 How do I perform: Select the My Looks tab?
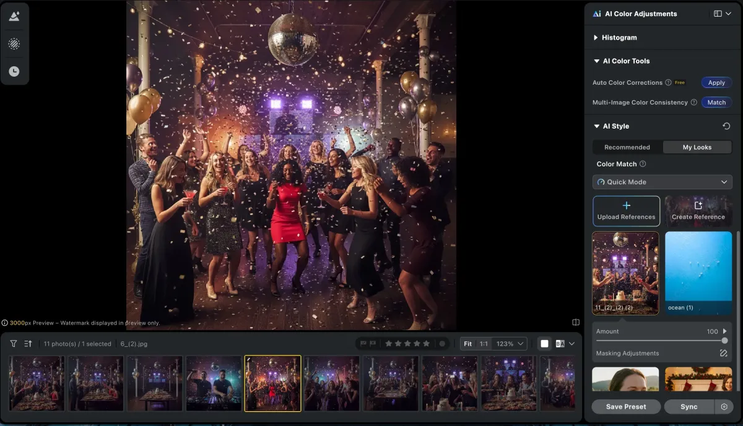point(697,147)
